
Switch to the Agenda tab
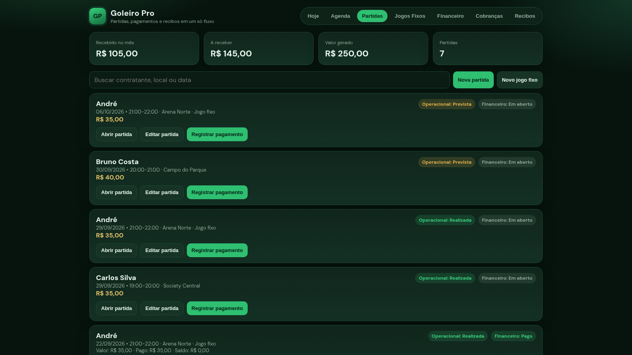[340, 16]
